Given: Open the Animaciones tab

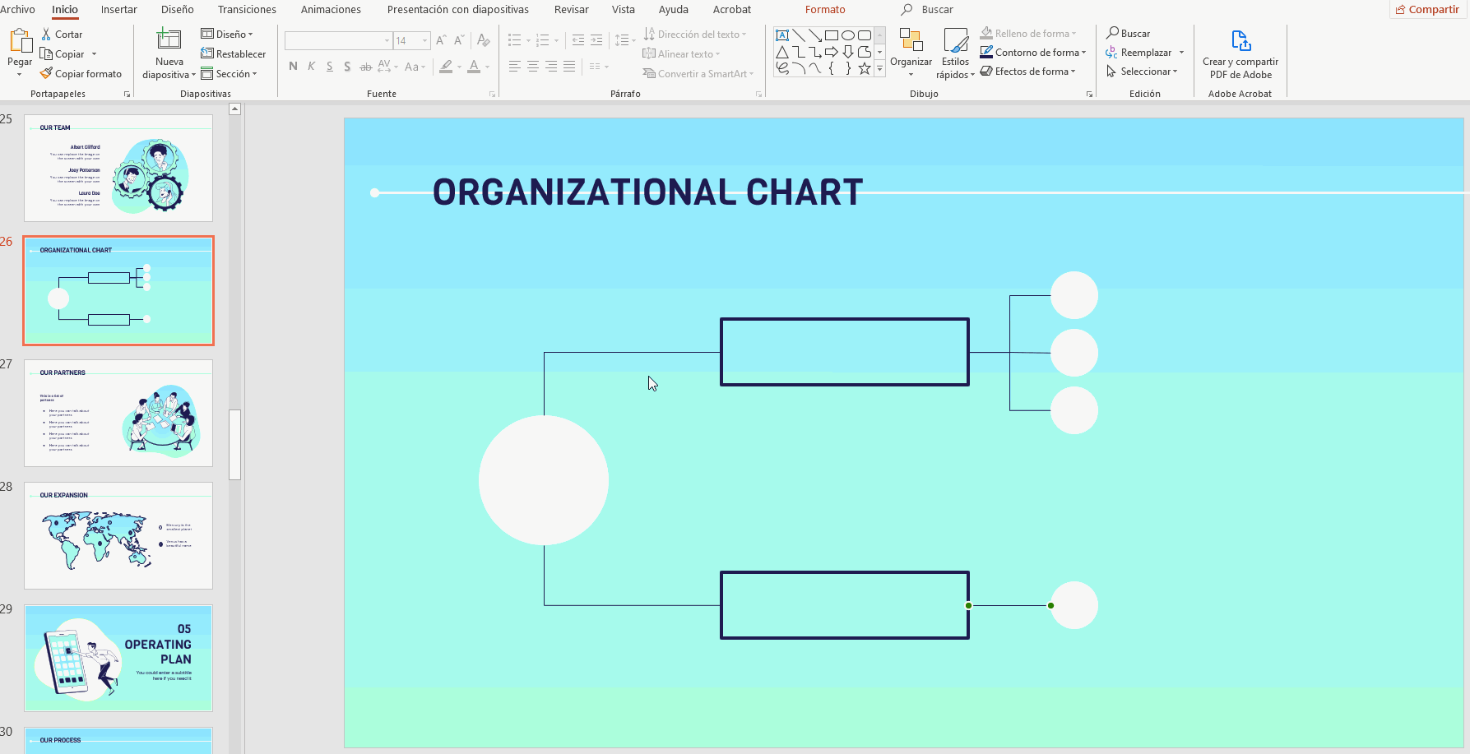Looking at the screenshot, I should click(331, 10).
